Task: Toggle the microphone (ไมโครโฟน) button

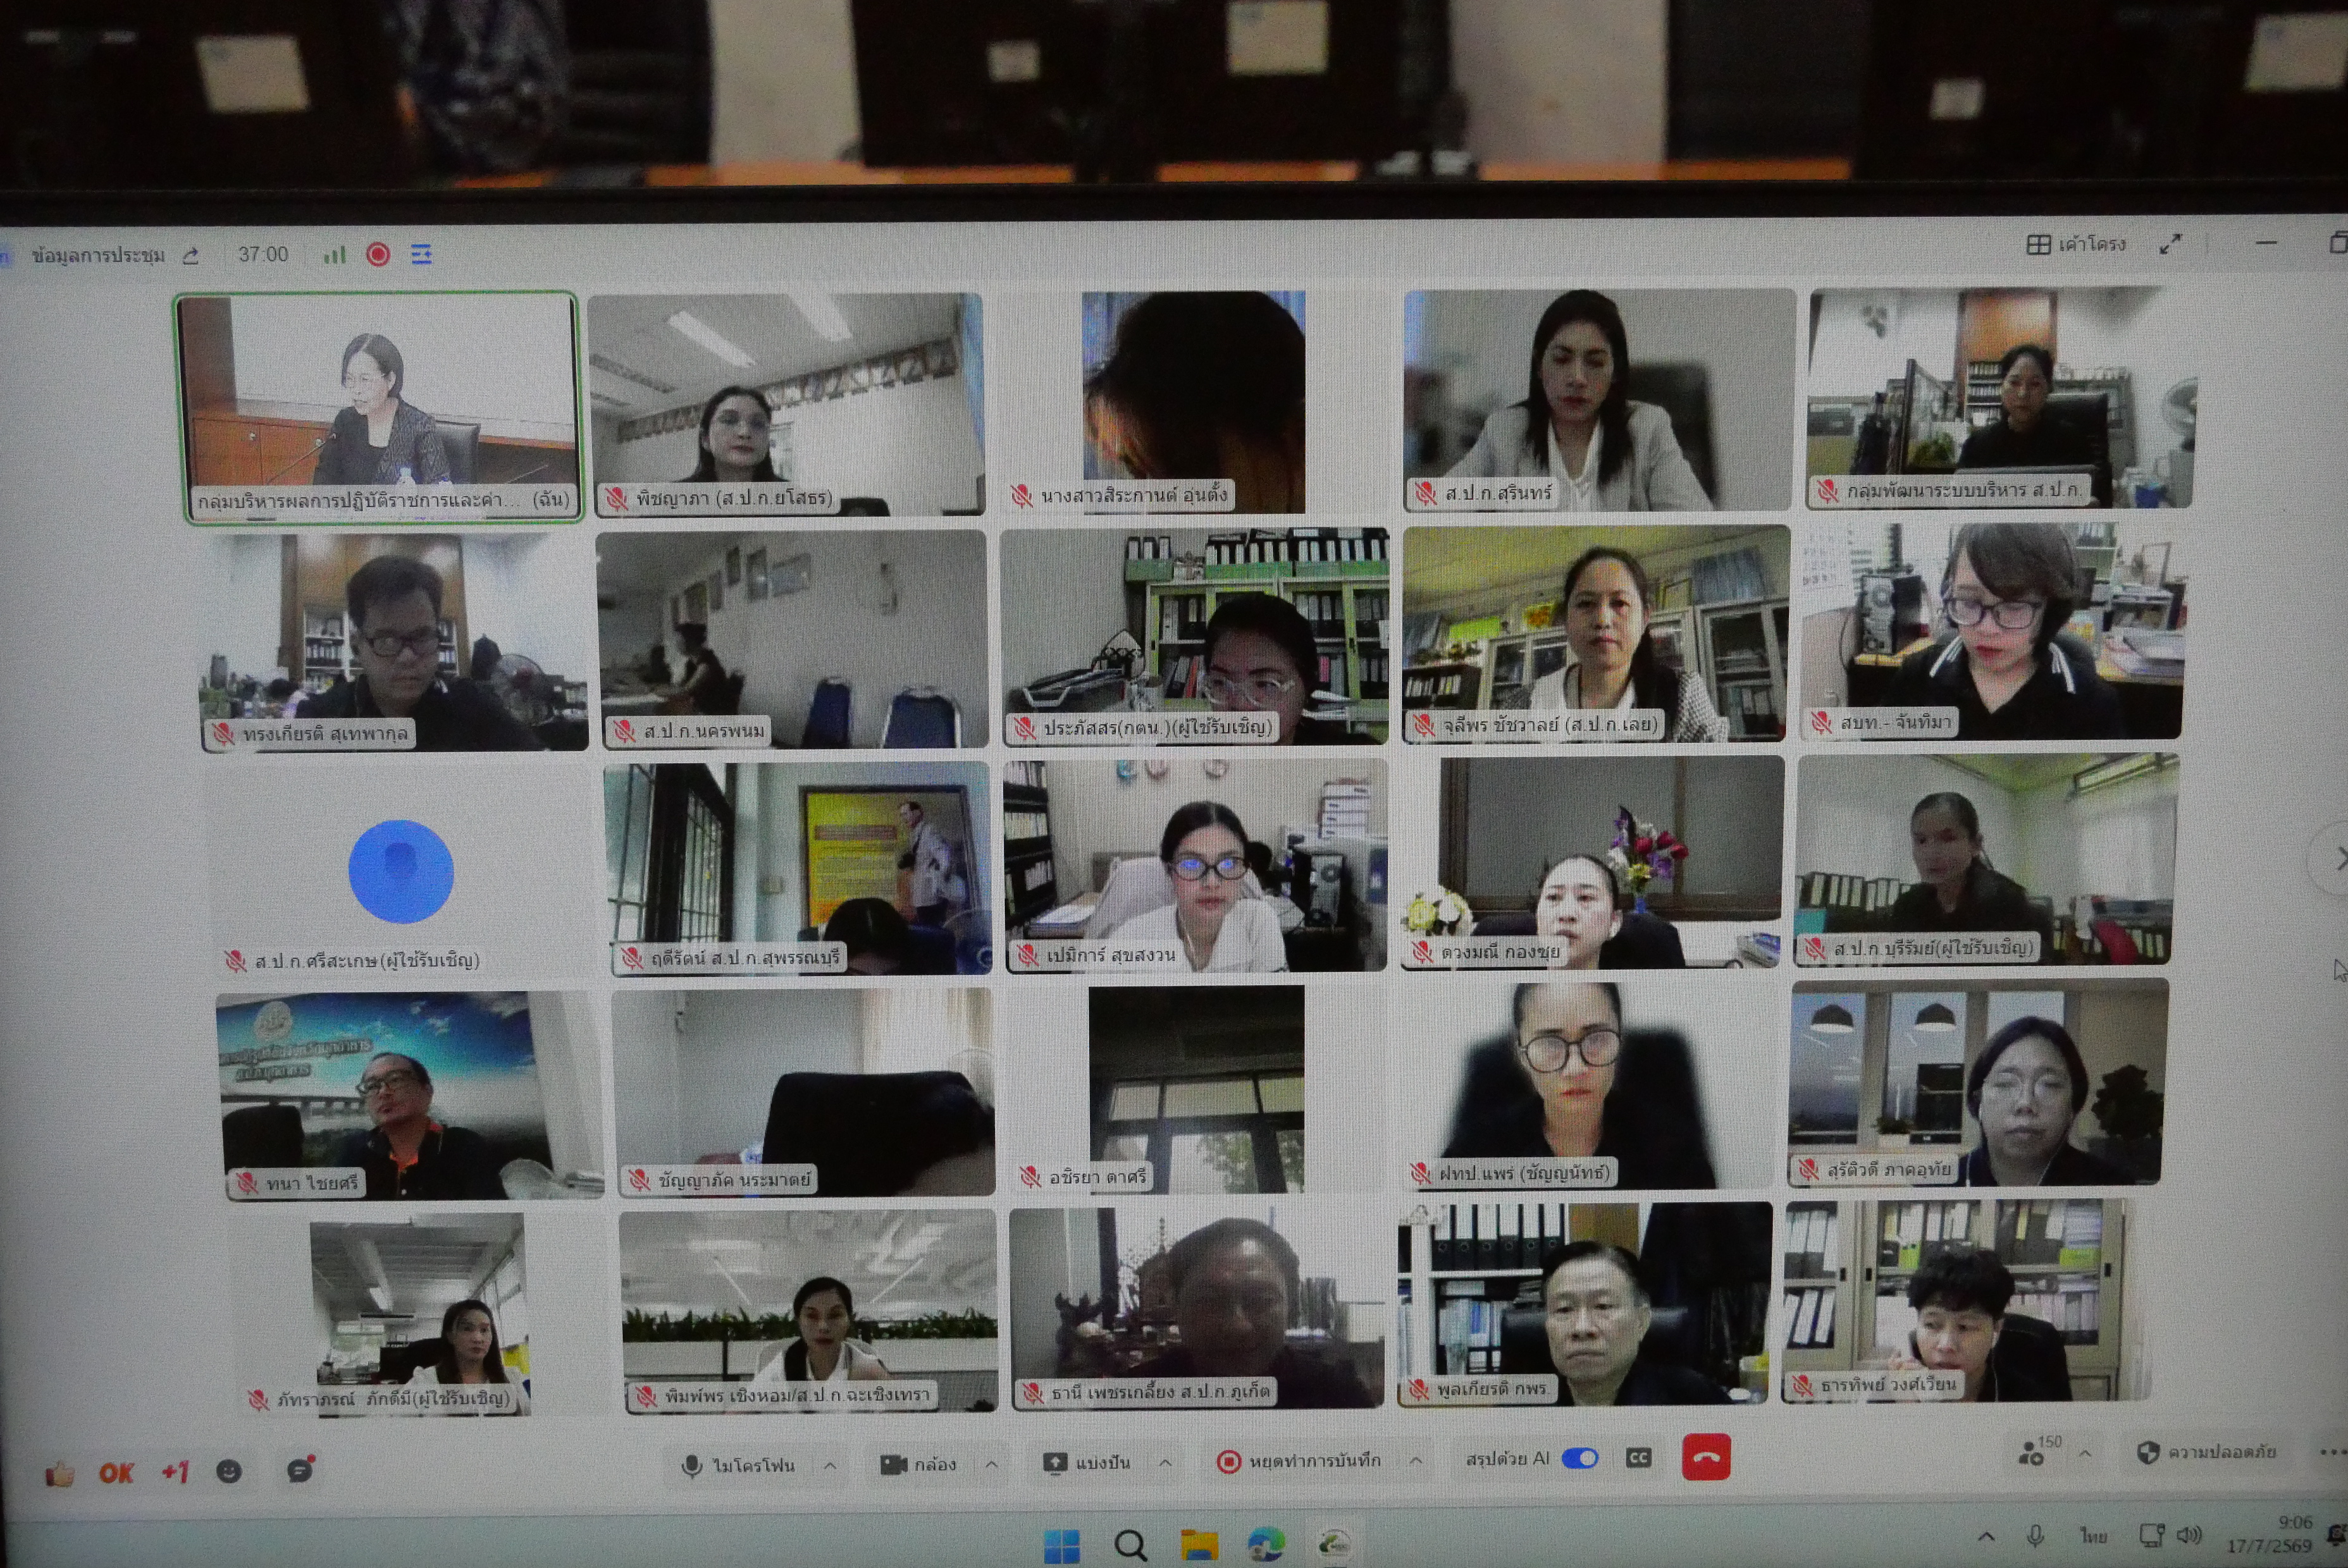Action: point(738,1465)
